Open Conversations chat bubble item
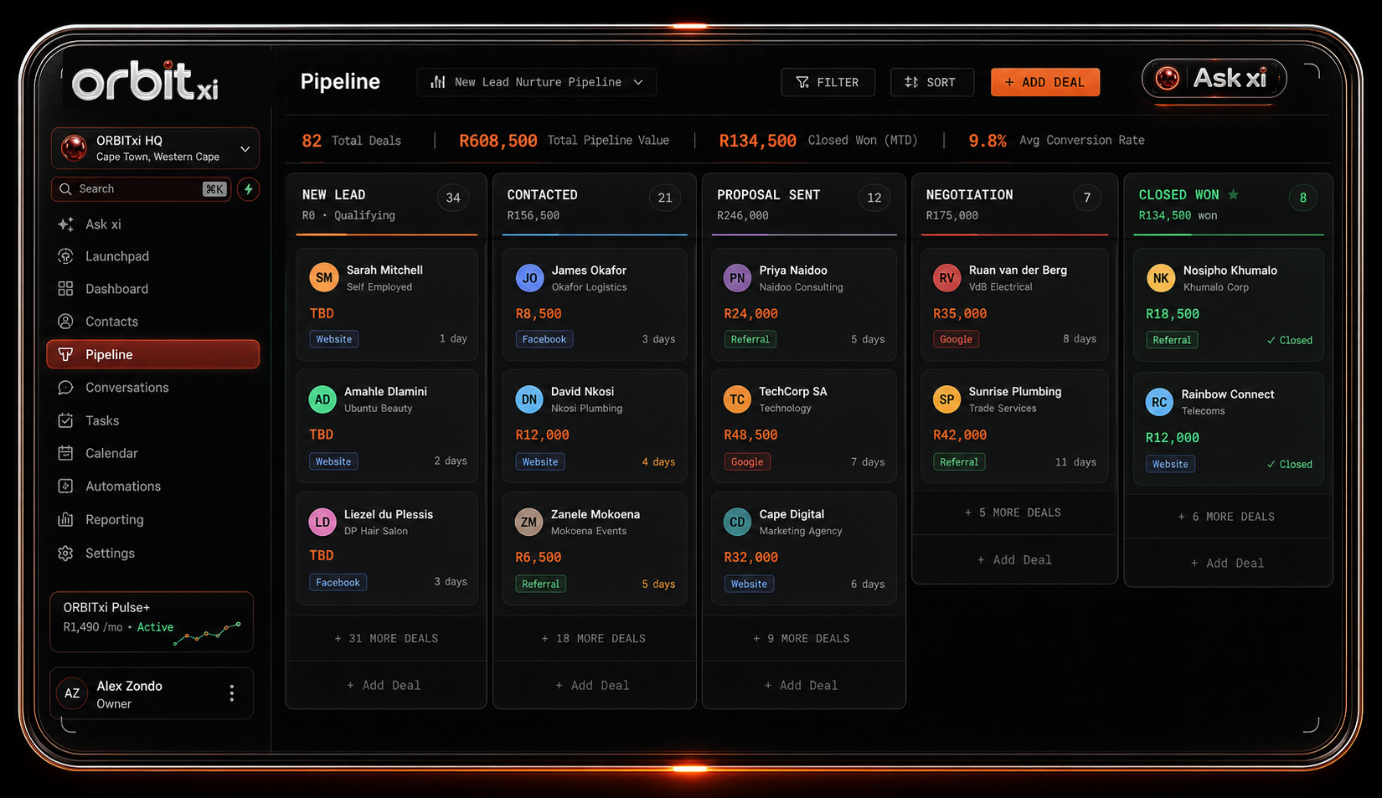Viewport: 1382px width, 798px height. click(x=152, y=388)
